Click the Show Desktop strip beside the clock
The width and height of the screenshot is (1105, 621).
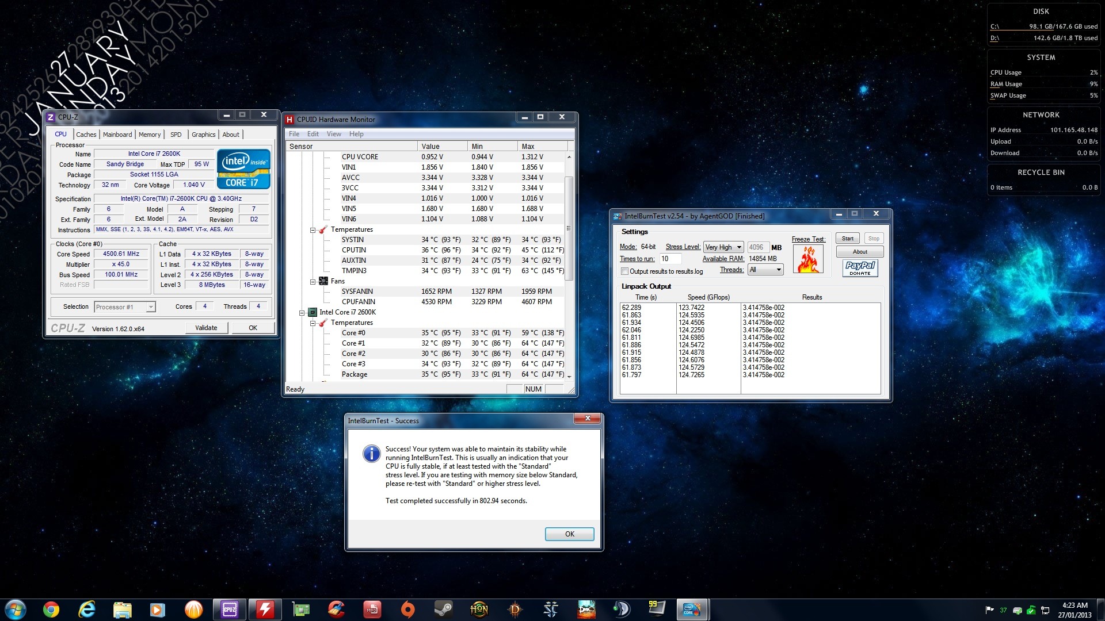[1101, 609]
